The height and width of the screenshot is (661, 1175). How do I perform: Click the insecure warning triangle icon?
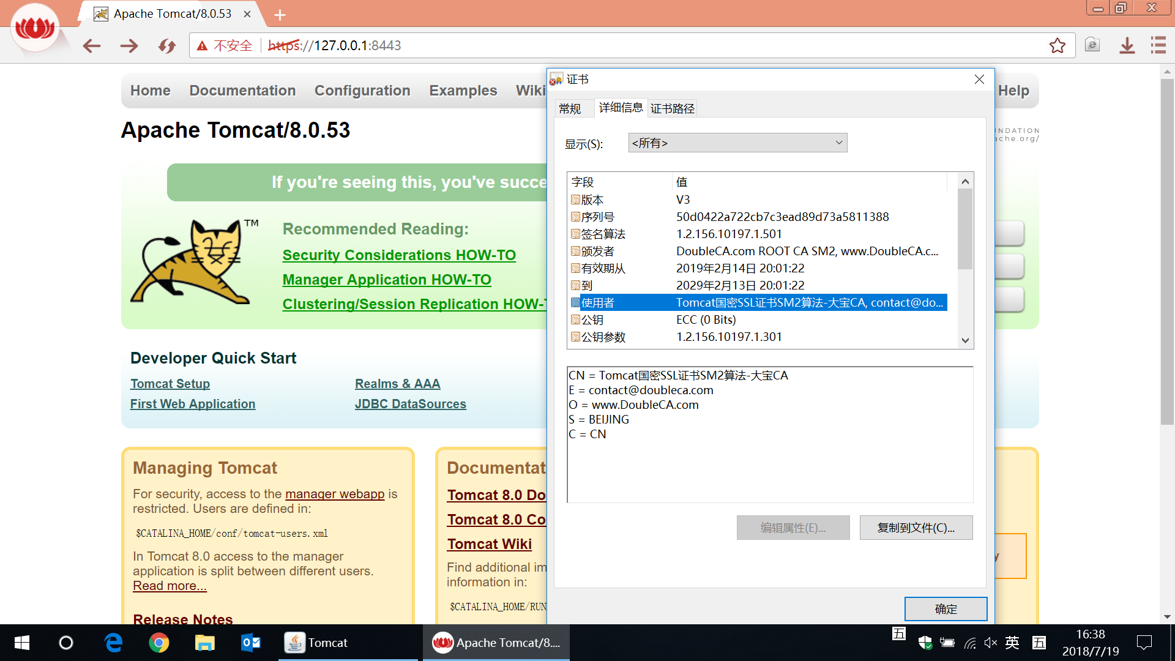pos(203,46)
